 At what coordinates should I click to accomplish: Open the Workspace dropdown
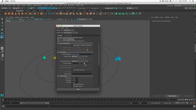(x=184, y=5)
